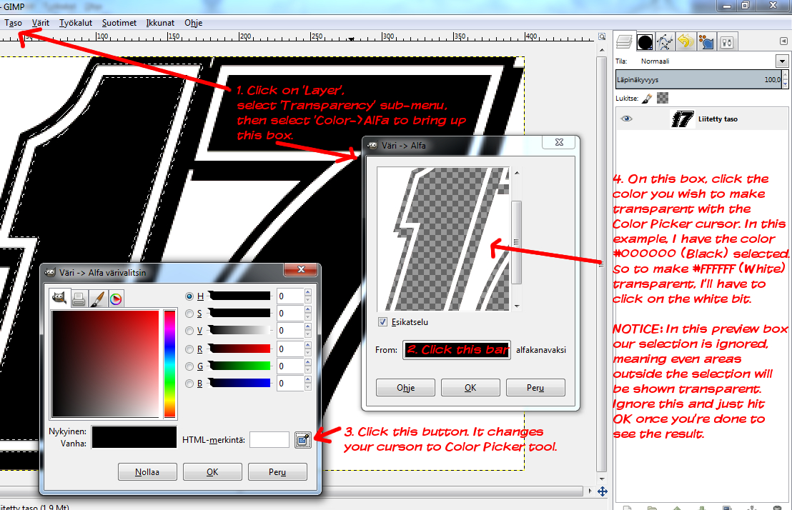This screenshot has height=510, width=792.
Task: Select the color wheel selector tab
Action: click(116, 299)
